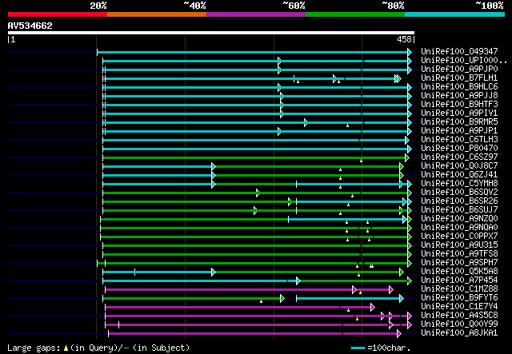Open the UniRef100_UPI000.. hit label

coord(464,61)
